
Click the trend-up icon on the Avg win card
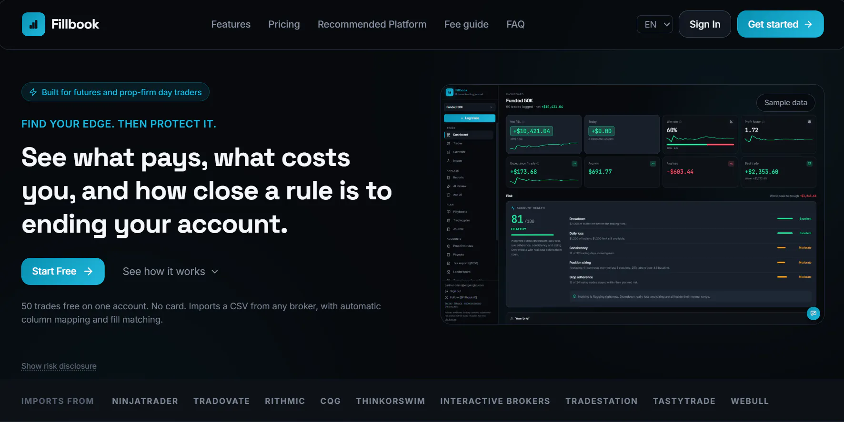coord(653,164)
